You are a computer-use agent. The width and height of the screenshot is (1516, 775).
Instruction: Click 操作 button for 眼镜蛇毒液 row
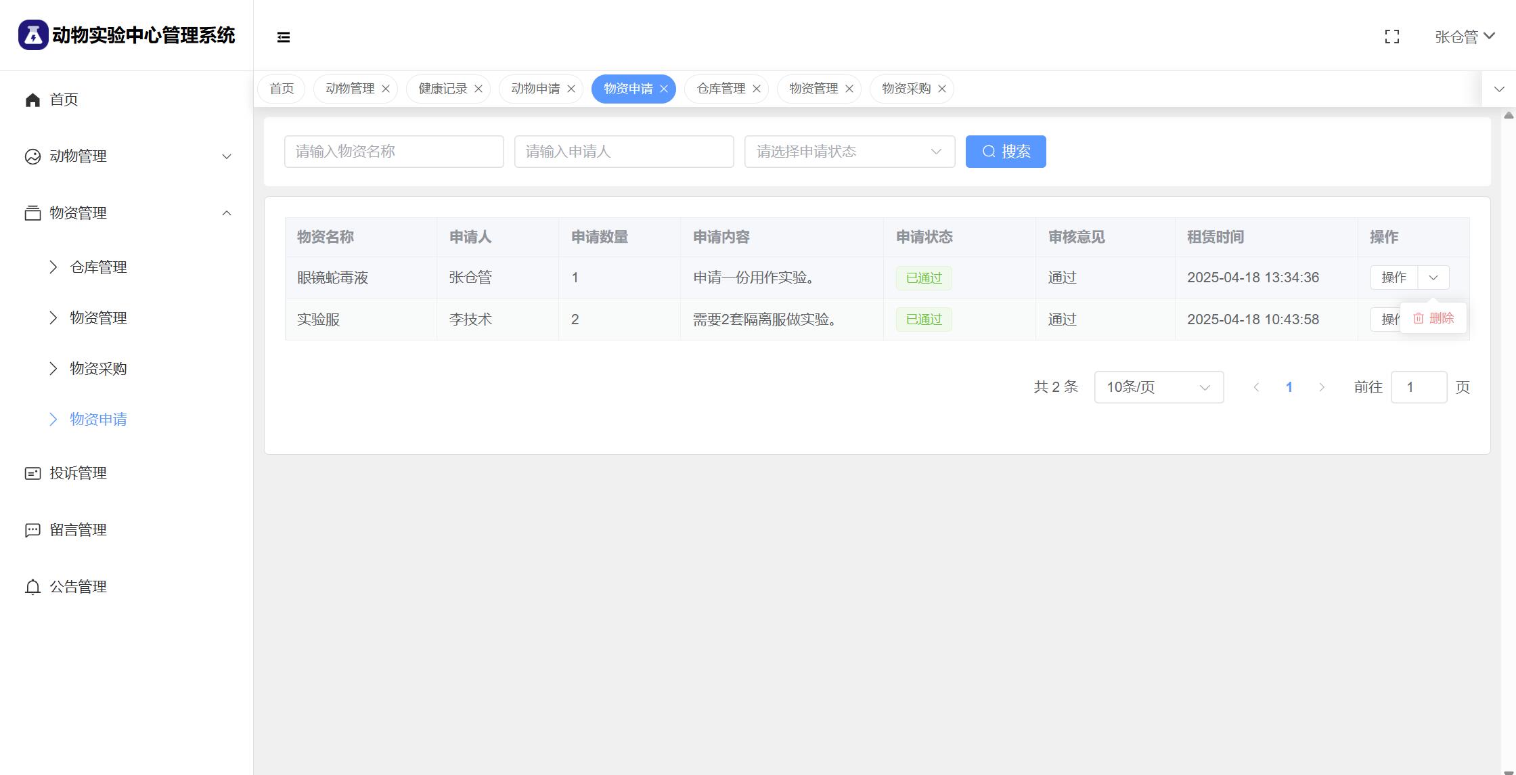1394,278
